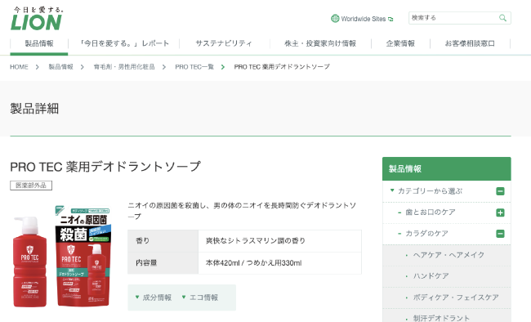The image size is (531, 322).
Task: Open the 製品情報 nav tab
Action: 39,43
